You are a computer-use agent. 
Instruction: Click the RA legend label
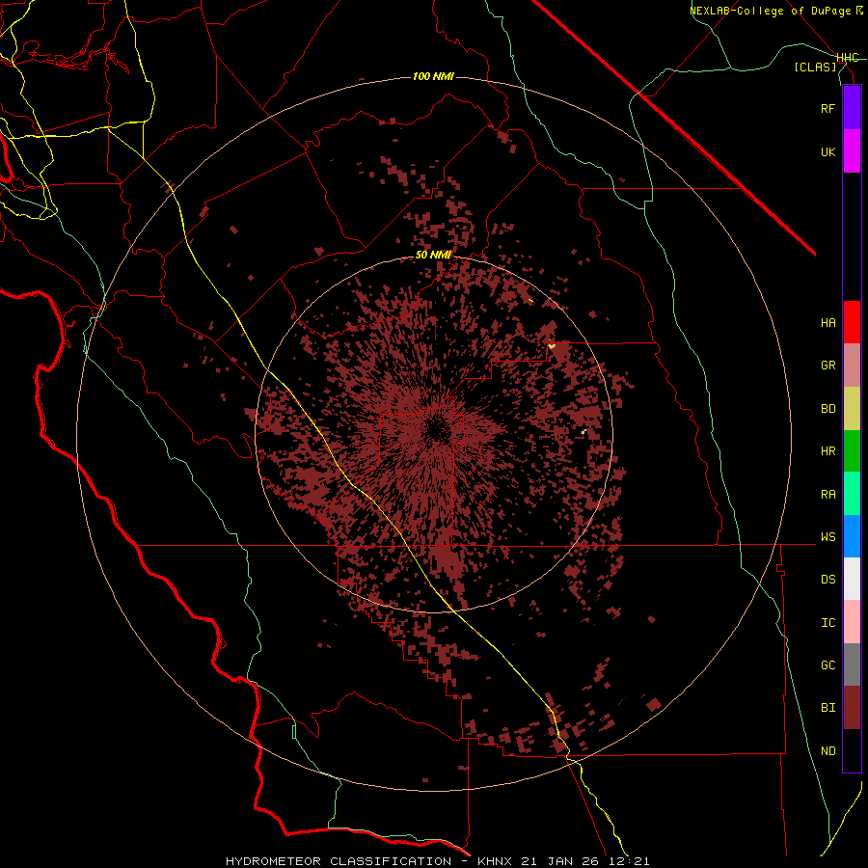coord(827,495)
